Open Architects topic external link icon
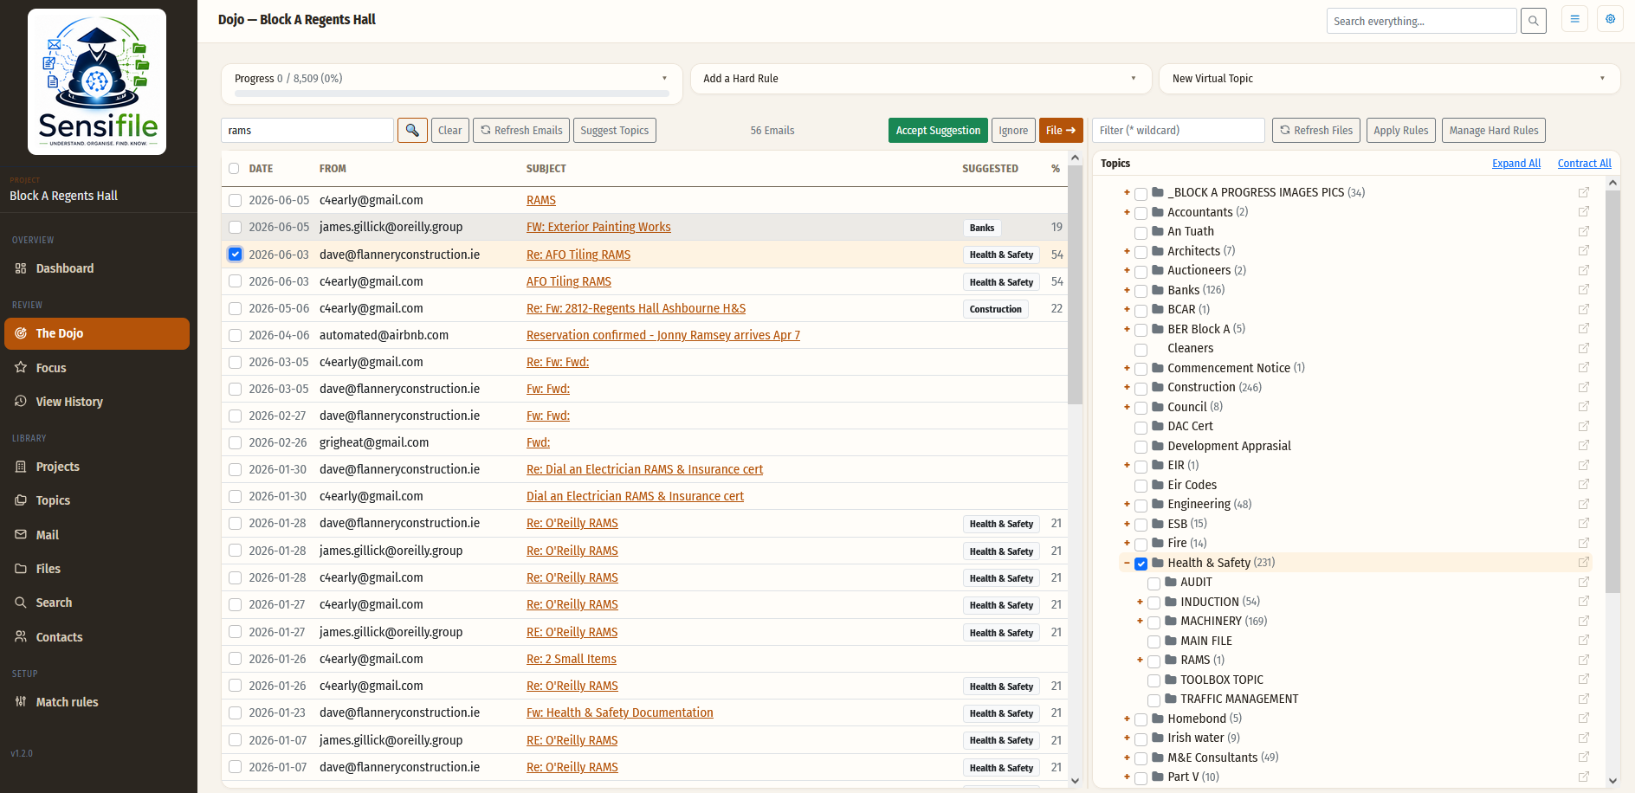Viewport: 1635px width, 793px height. (x=1583, y=251)
